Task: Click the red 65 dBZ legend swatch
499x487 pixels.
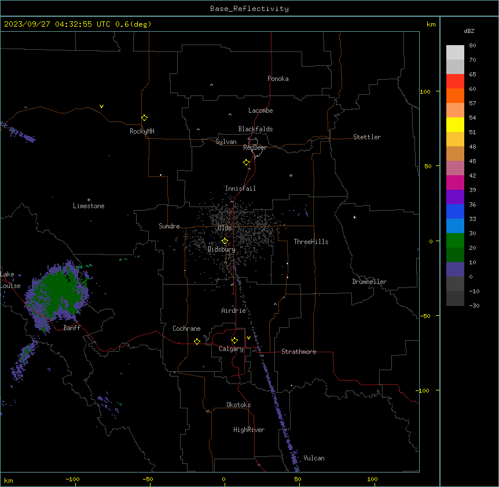Action: point(455,82)
